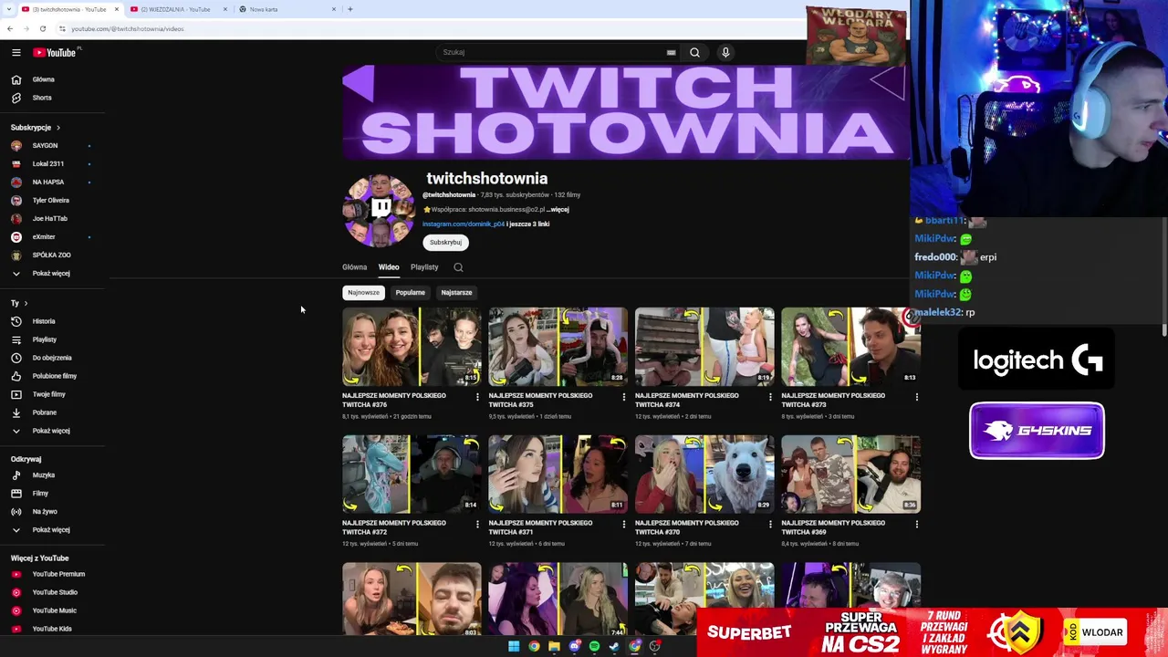Expand Odkrywaj section Pokaż więcej

[53, 529]
